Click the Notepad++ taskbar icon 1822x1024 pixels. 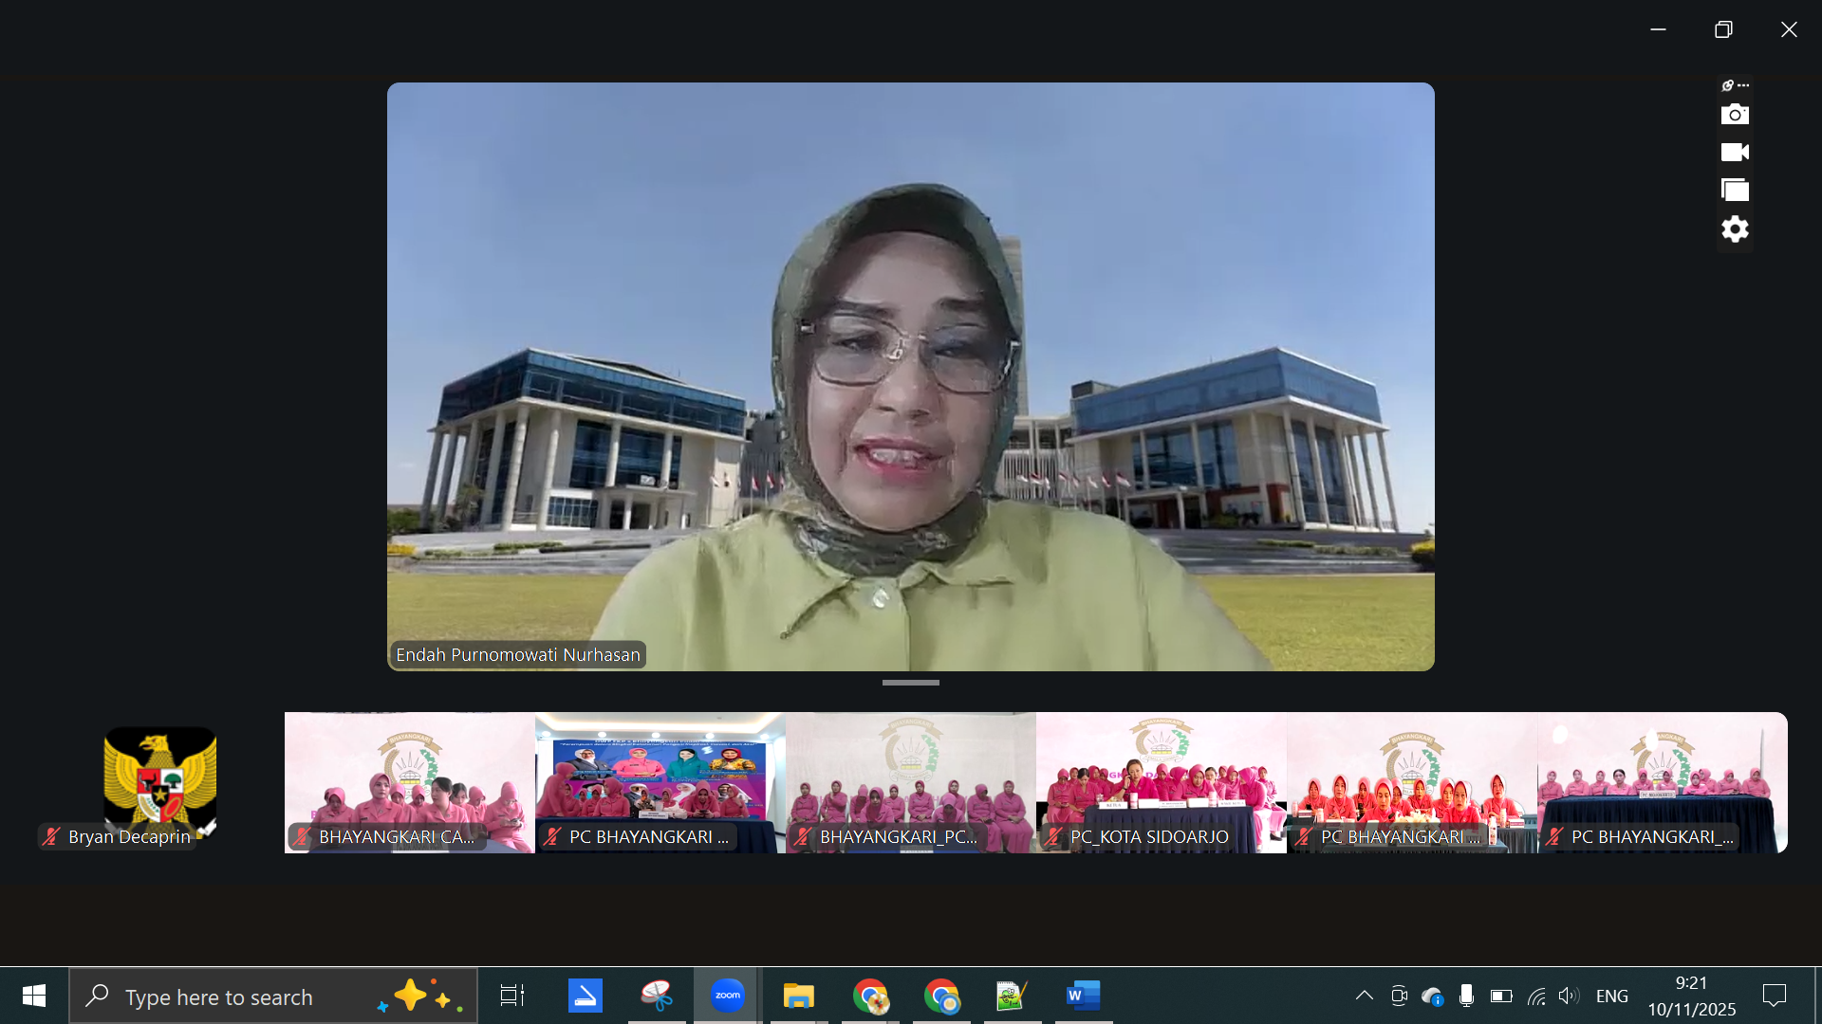pos(1012,996)
